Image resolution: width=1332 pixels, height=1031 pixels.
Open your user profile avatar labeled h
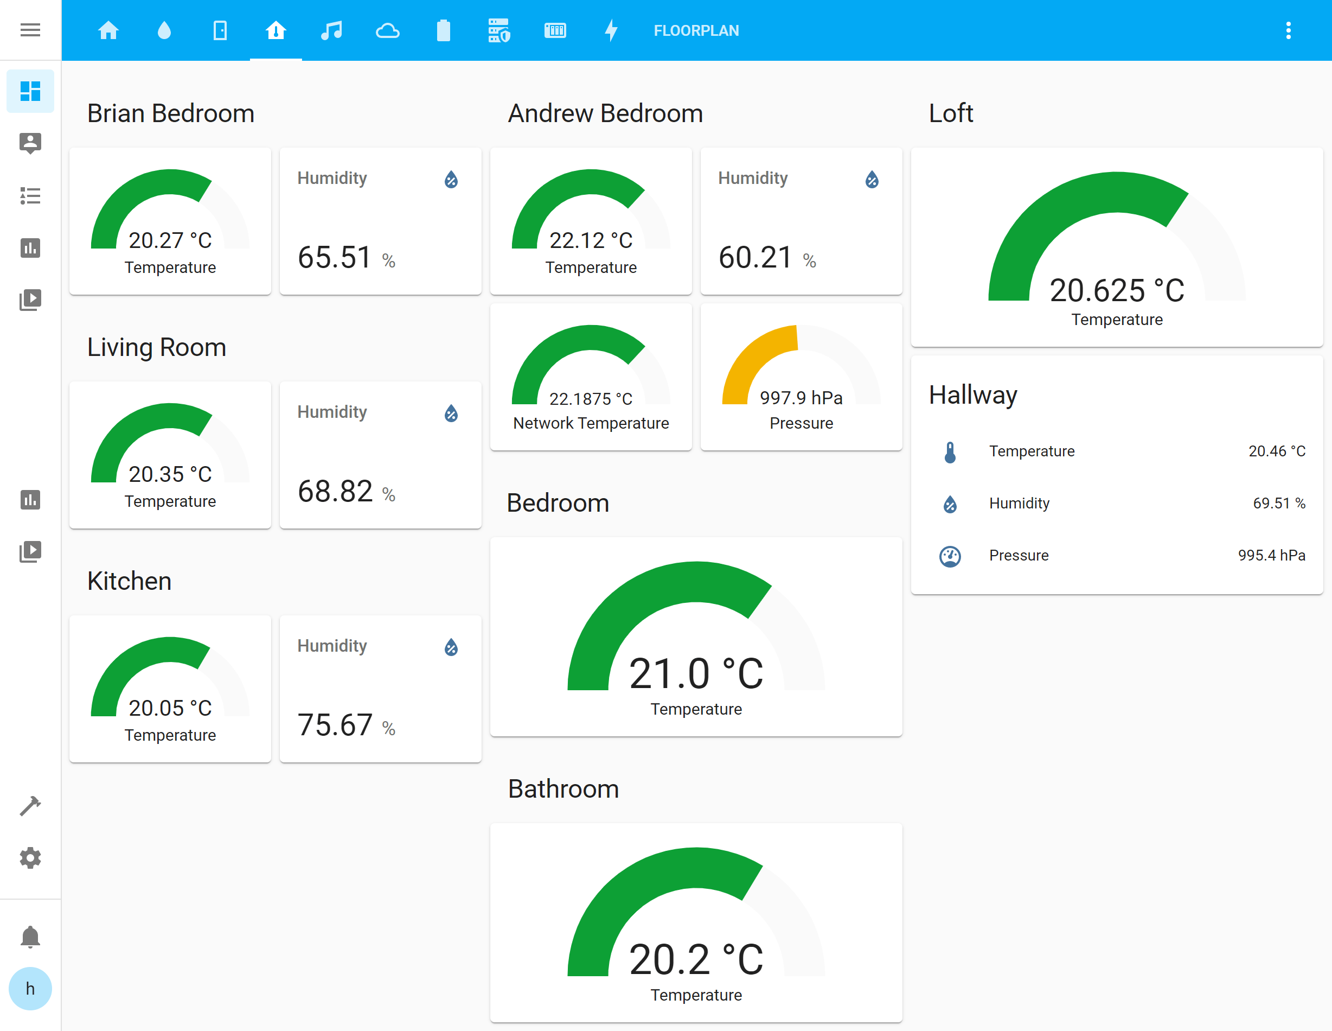point(30,988)
